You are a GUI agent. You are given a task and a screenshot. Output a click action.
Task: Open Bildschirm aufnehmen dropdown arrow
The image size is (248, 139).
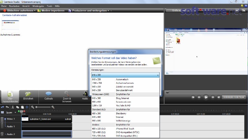(x=35, y=11)
